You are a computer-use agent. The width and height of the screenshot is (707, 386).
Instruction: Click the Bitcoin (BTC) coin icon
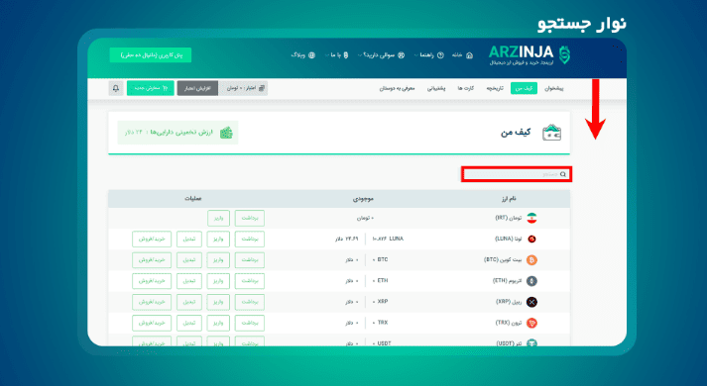(532, 260)
